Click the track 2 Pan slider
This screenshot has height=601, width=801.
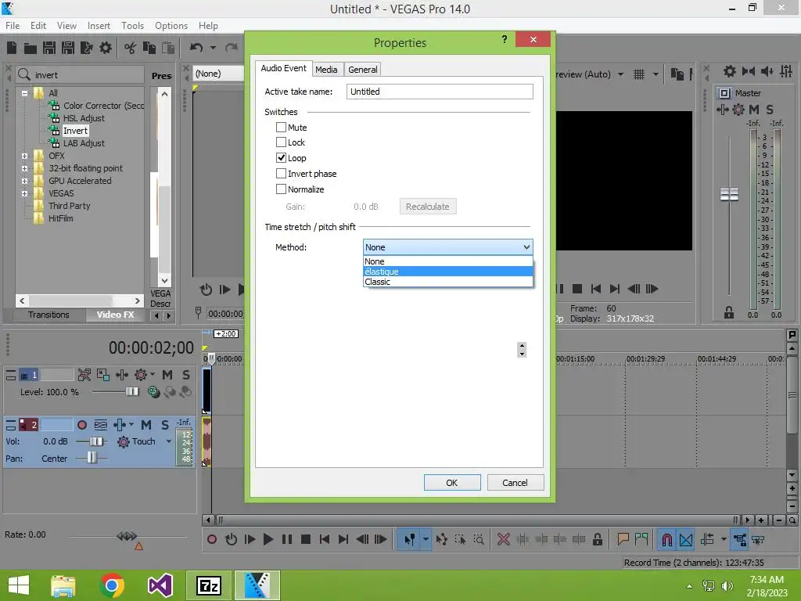[x=92, y=457]
